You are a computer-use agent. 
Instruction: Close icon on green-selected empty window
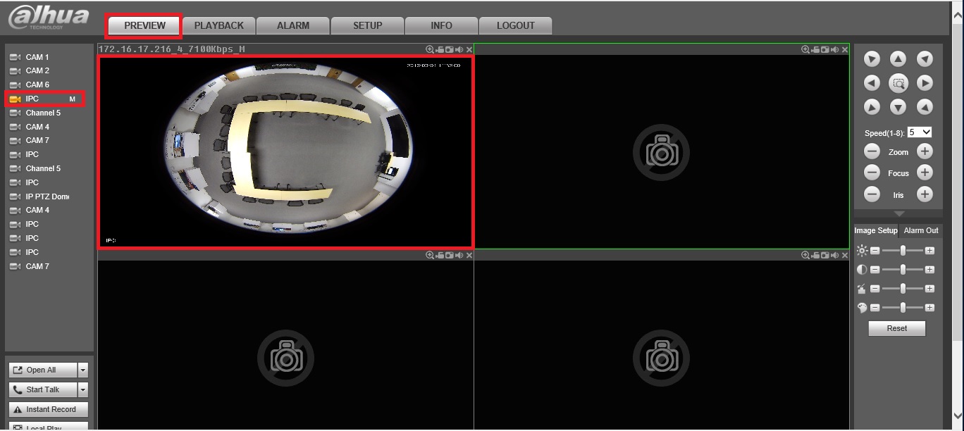845,49
